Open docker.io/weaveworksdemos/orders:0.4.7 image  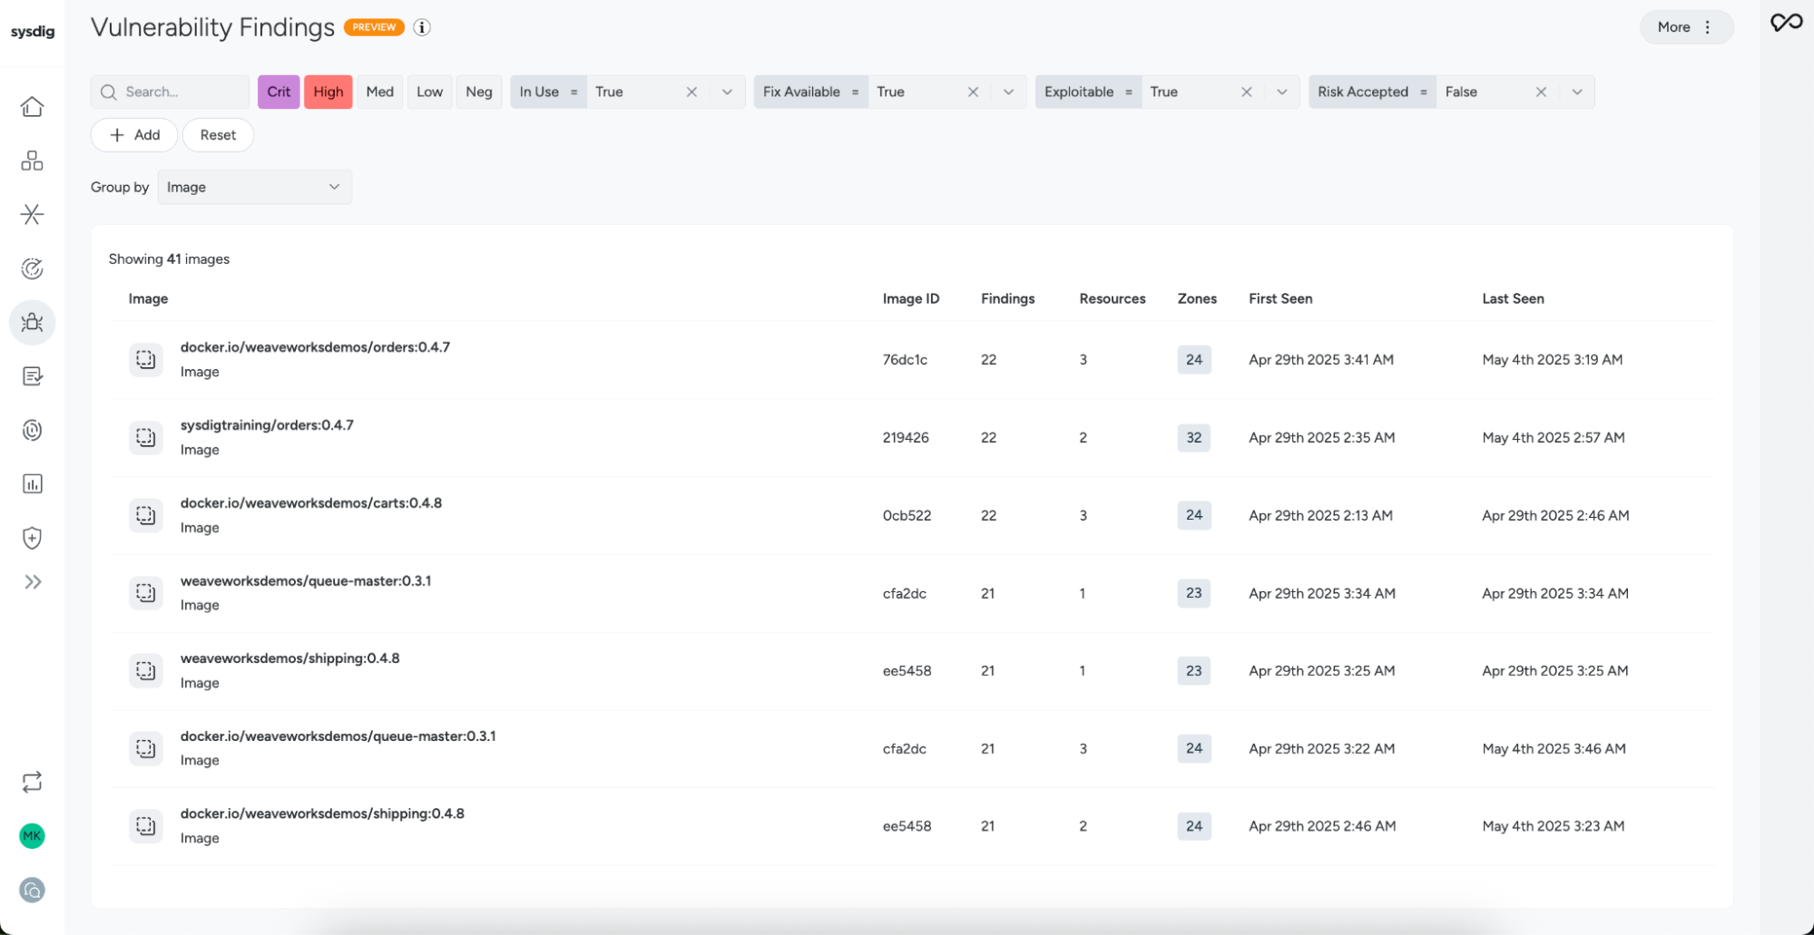click(315, 347)
